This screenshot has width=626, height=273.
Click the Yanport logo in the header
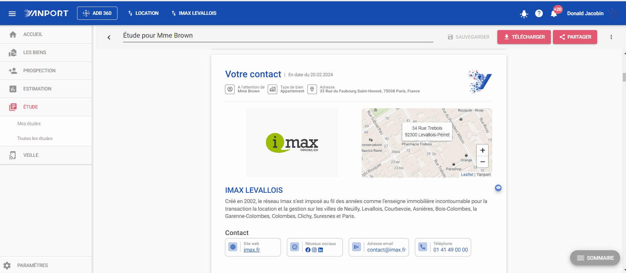coord(46,13)
